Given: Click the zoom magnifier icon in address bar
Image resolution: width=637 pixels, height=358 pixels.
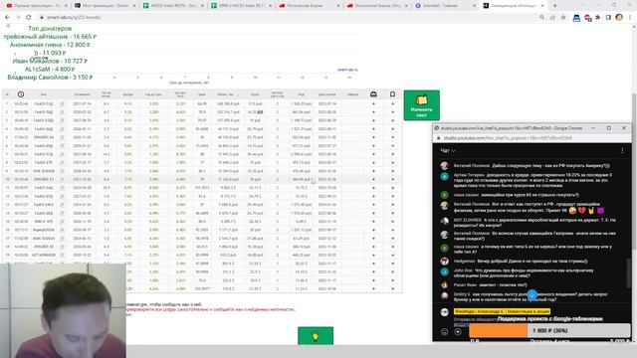Looking at the screenshot, I should (x=541, y=18).
